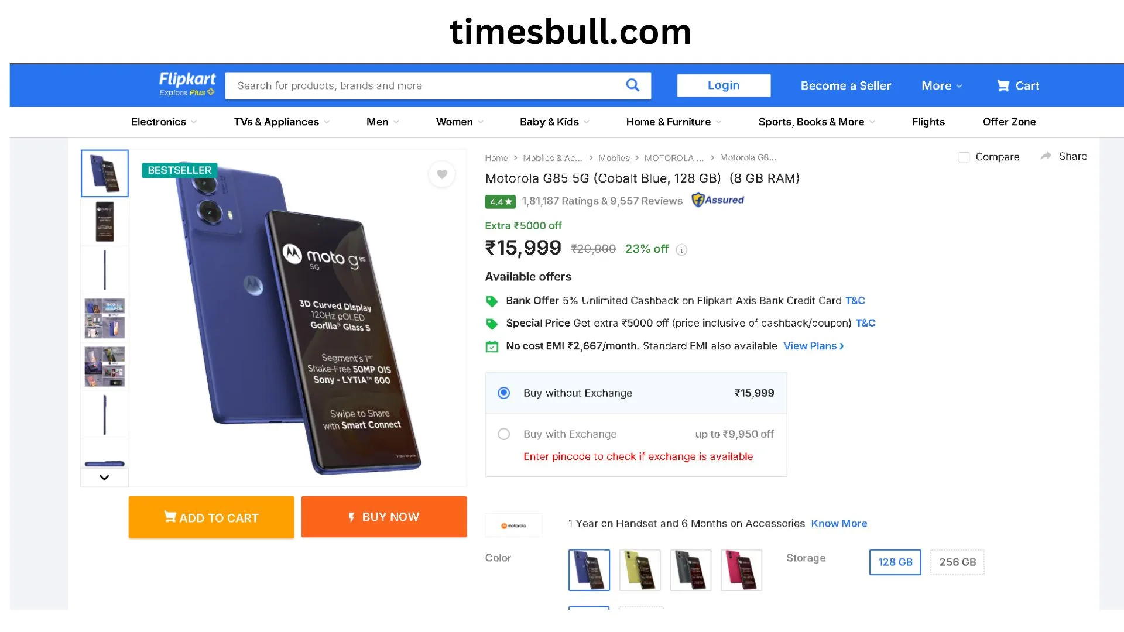Viewport: 1124px width, 632px height.
Task: Open the Flights menu item
Action: coord(928,122)
